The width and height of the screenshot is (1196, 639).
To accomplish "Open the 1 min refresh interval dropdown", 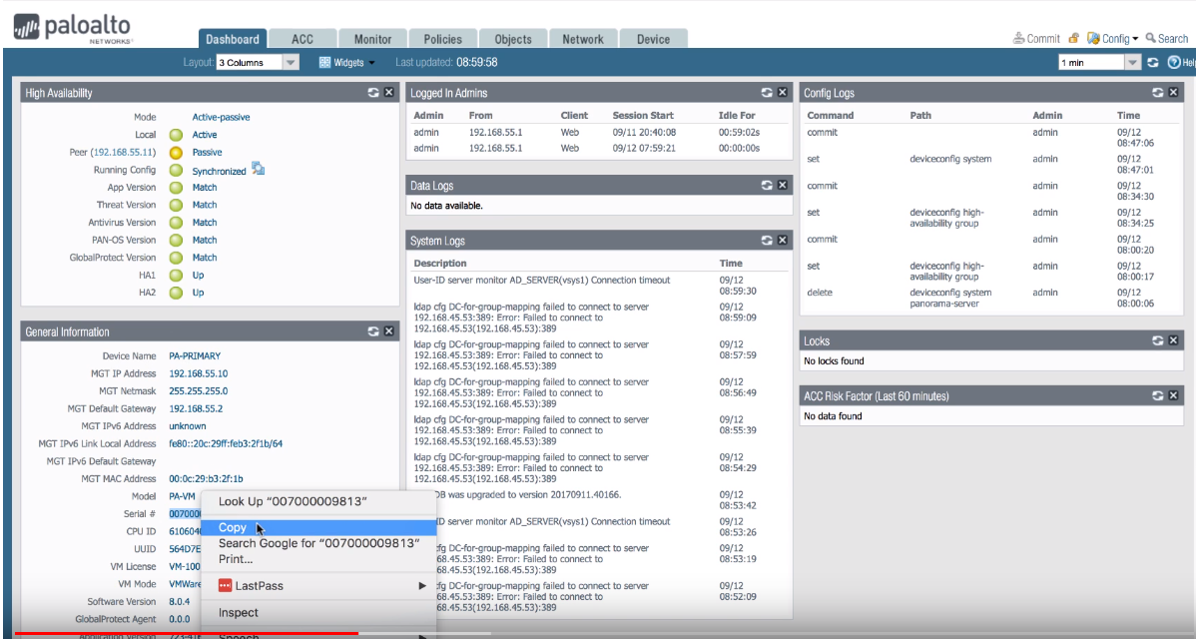I will click(1132, 62).
